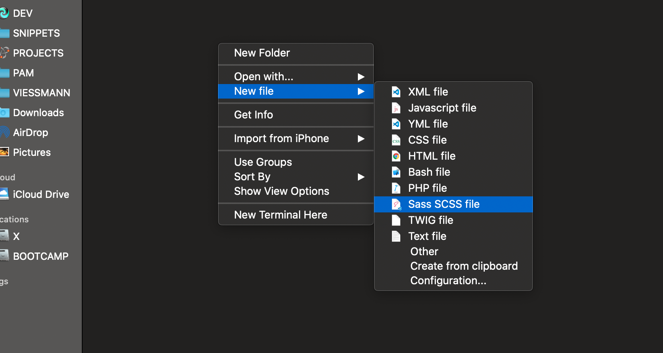
Task: Expand the Sort By submenu arrow
Action: pyautogui.click(x=361, y=177)
